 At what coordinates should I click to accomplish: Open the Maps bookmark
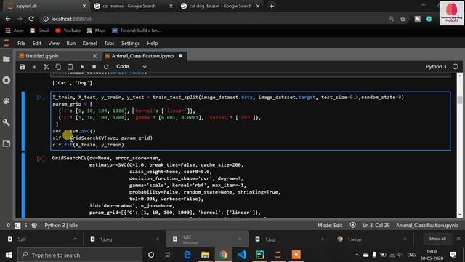point(97,31)
